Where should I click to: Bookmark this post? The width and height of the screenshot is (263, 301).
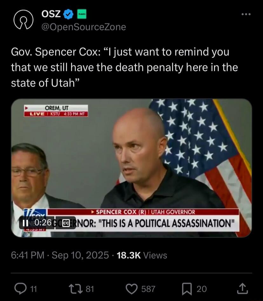187,289
